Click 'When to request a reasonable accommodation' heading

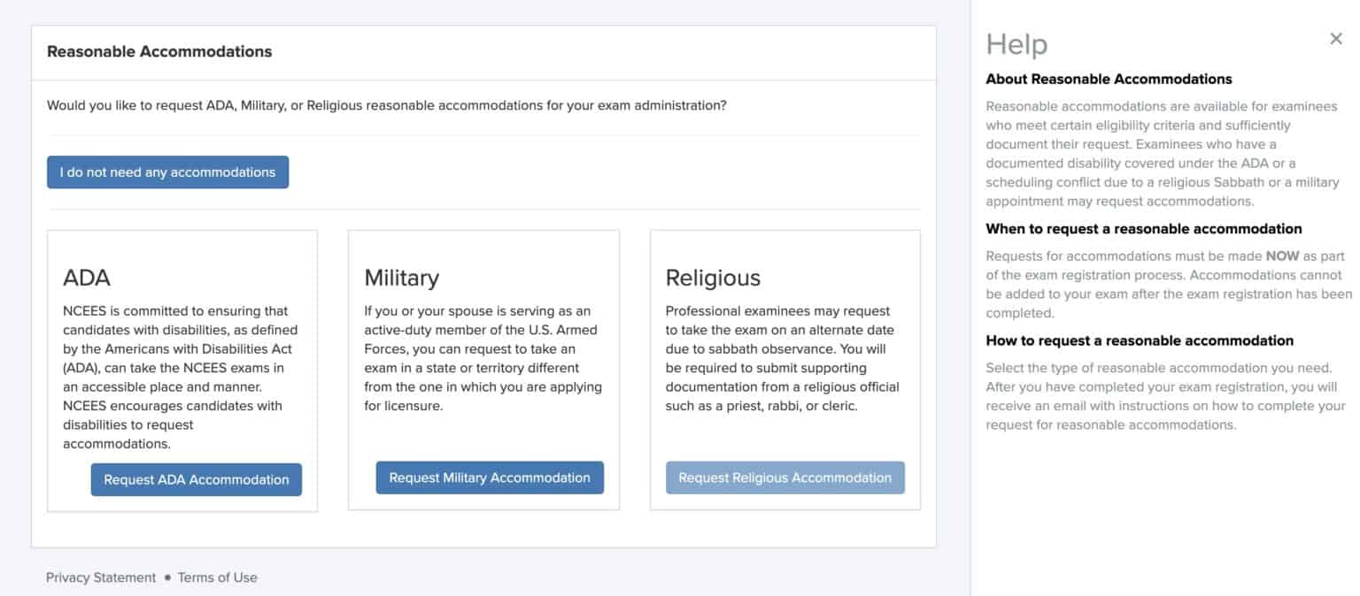point(1144,229)
